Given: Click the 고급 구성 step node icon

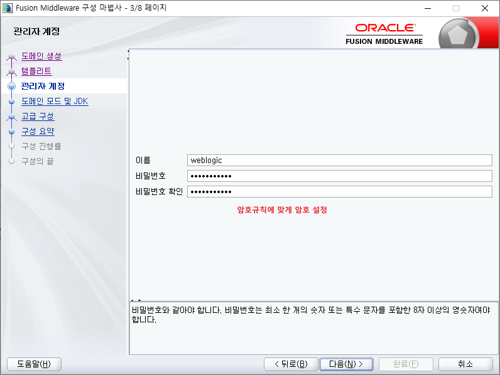Looking at the screenshot, I should [12, 117].
